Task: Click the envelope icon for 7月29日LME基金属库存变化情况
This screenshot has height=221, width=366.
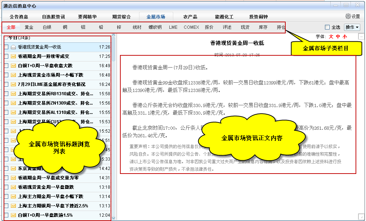Action: click(x=13, y=84)
